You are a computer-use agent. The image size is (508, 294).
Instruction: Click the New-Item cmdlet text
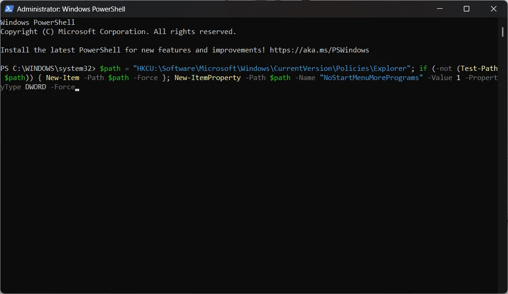click(63, 77)
